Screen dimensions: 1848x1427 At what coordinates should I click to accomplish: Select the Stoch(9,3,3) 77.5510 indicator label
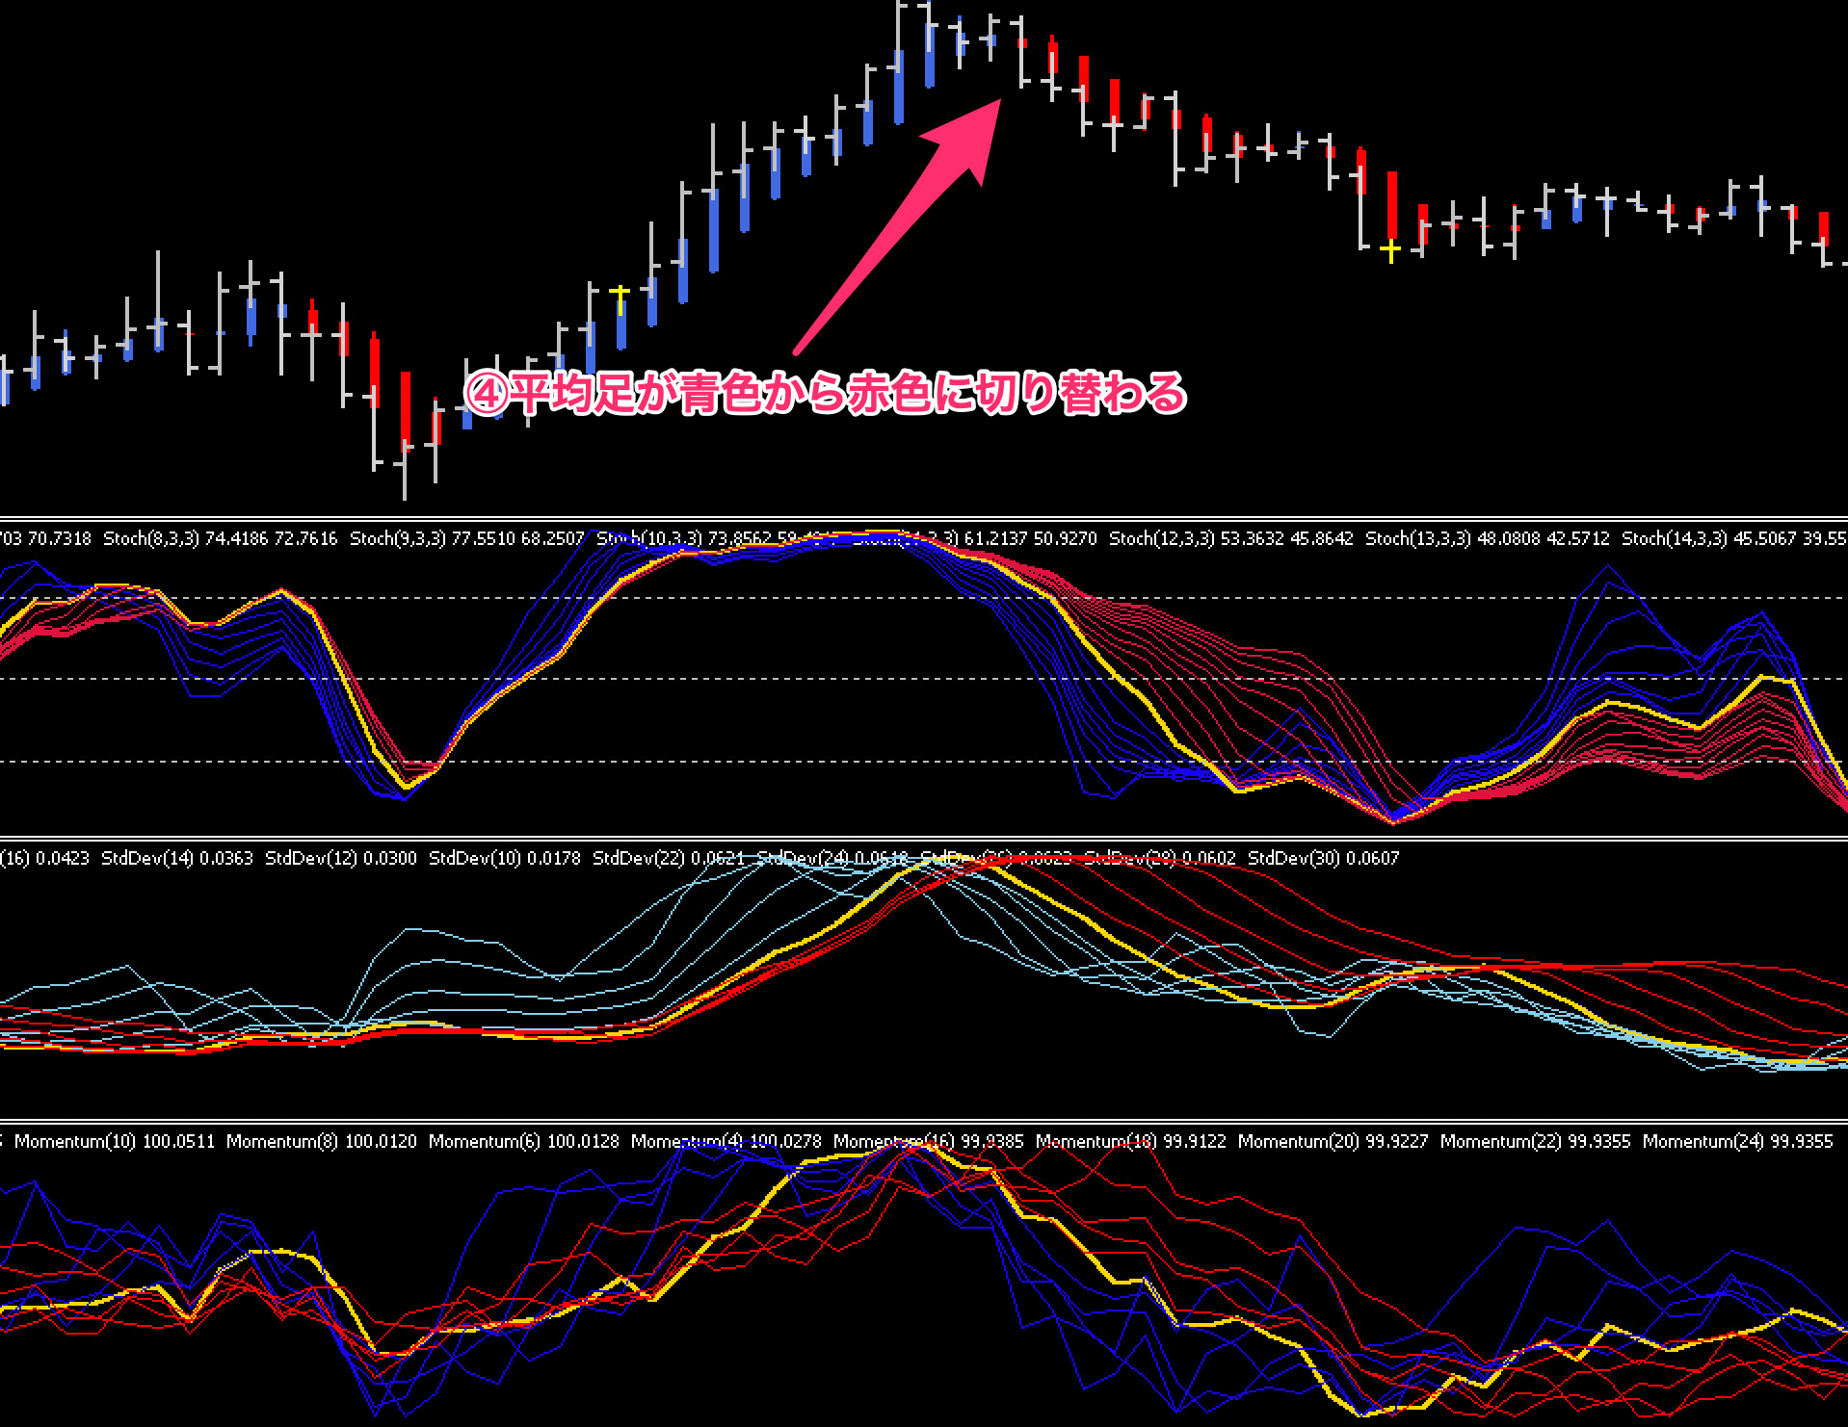[x=467, y=538]
